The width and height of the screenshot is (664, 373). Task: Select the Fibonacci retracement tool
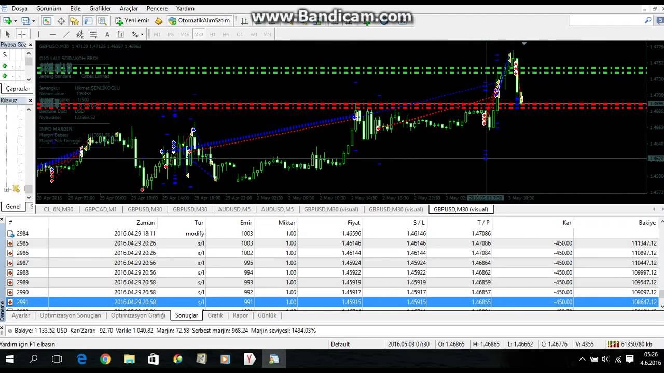[94, 34]
